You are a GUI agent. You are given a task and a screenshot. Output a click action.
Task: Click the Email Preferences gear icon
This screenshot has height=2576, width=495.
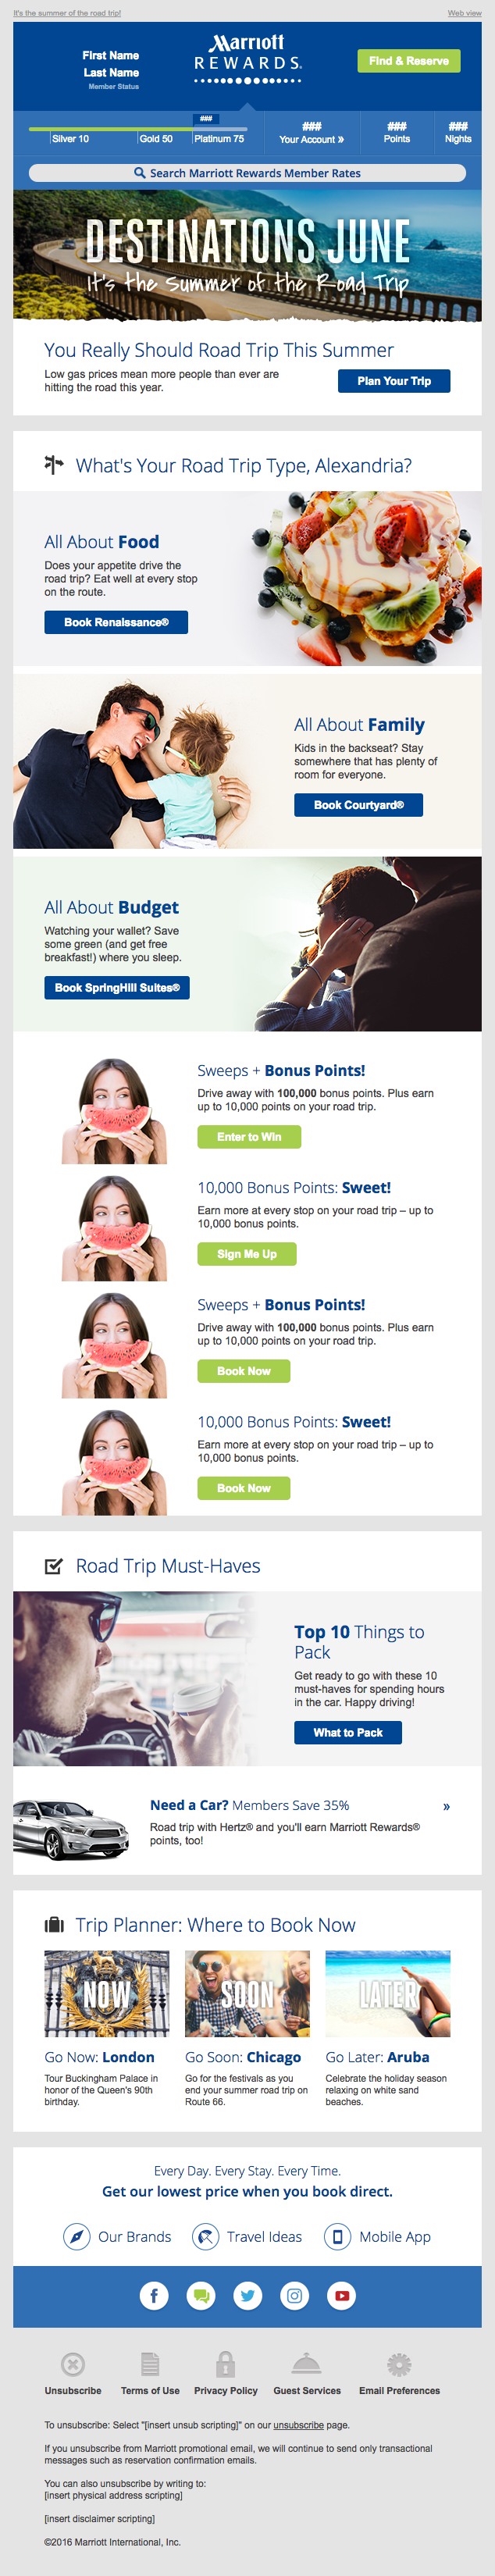pyautogui.click(x=399, y=2364)
